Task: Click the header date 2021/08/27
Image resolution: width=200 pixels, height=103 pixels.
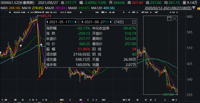Action: [48, 3]
